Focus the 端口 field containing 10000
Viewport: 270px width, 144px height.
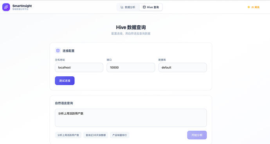coord(131,68)
